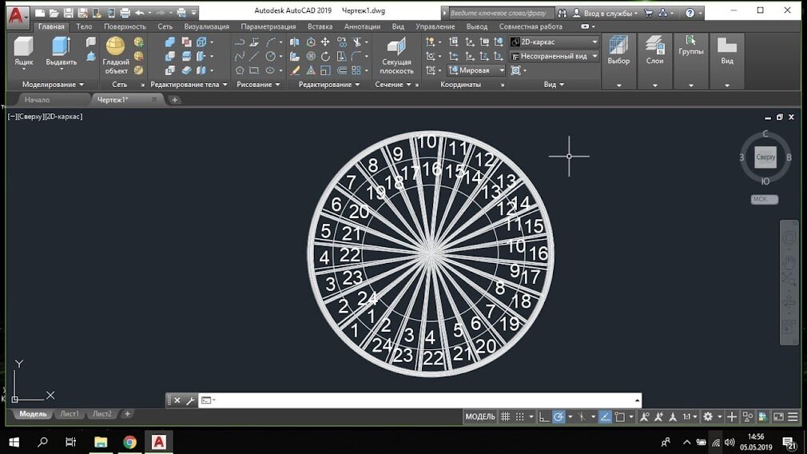The width and height of the screenshot is (807, 454).
Task: Open Chrome from the Windows taskbar
Action: [x=129, y=442]
